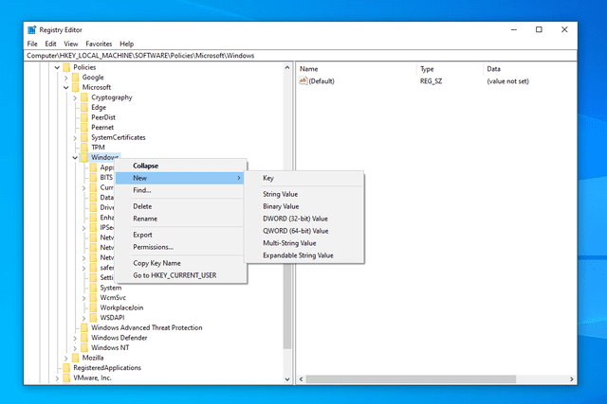This screenshot has height=404, width=607.
Task: Click the PeerDist folder icon
Action: click(x=84, y=117)
